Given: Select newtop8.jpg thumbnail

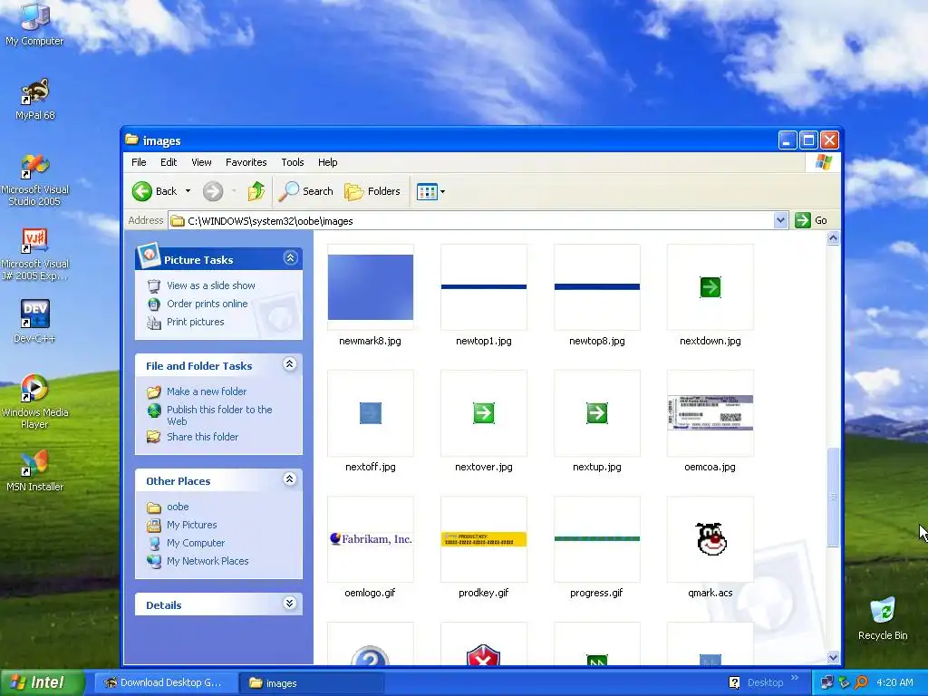Looking at the screenshot, I should pyautogui.click(x=597, y=287).
